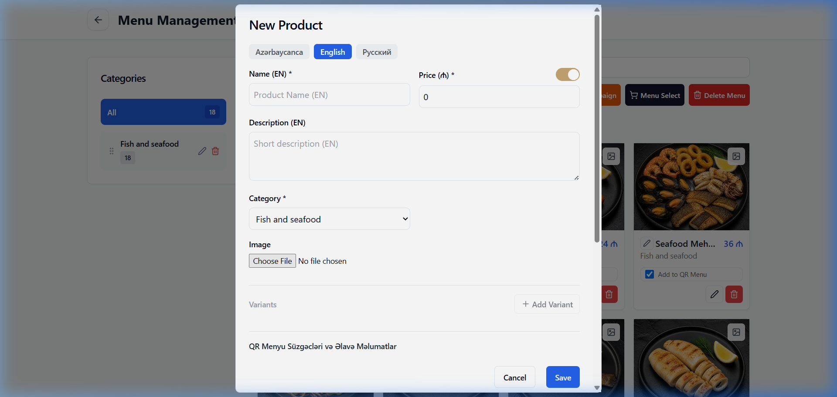
Task: Open the grilled squid product thumbnail
Action: click(x=691, y=358)
